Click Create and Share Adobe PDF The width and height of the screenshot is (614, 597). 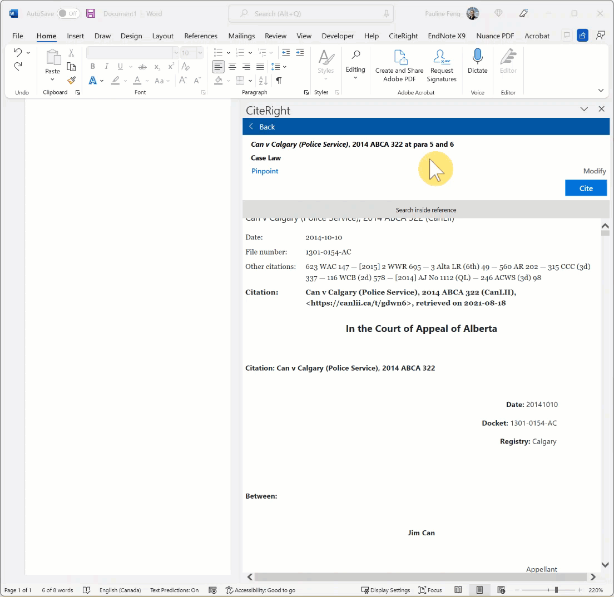[x=399, y=66]
